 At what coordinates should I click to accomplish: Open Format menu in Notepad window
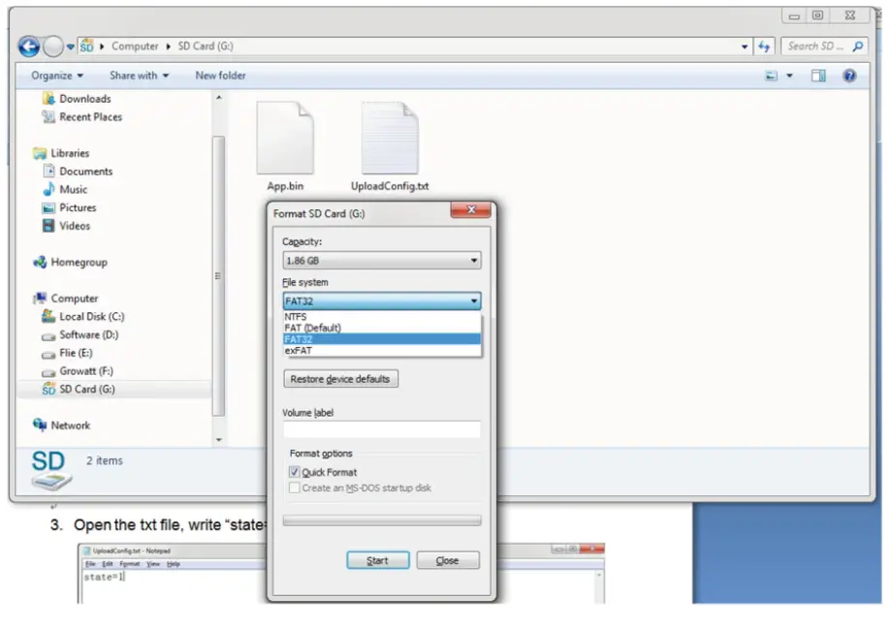tap(130, 564)
